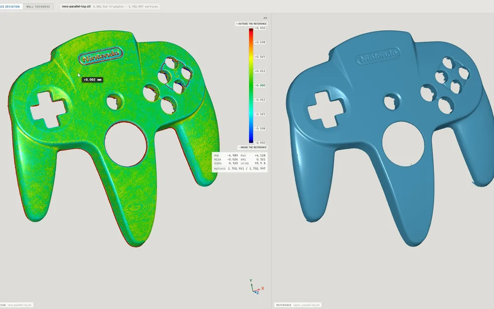This screenshot has width=494, height=309.
Task: Click the deviation color scale bar
Action: tap(251, 86)
